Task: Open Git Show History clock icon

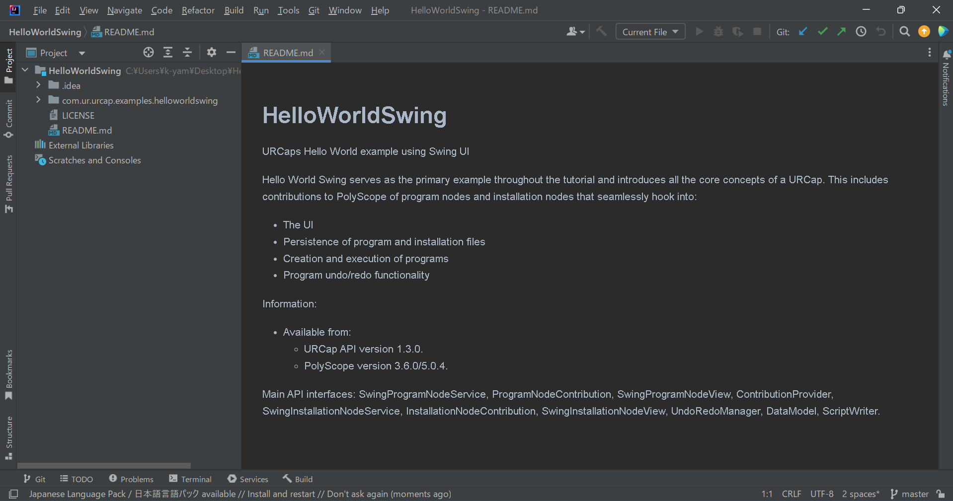Action: pyautogui.click(x=861, y=32)
